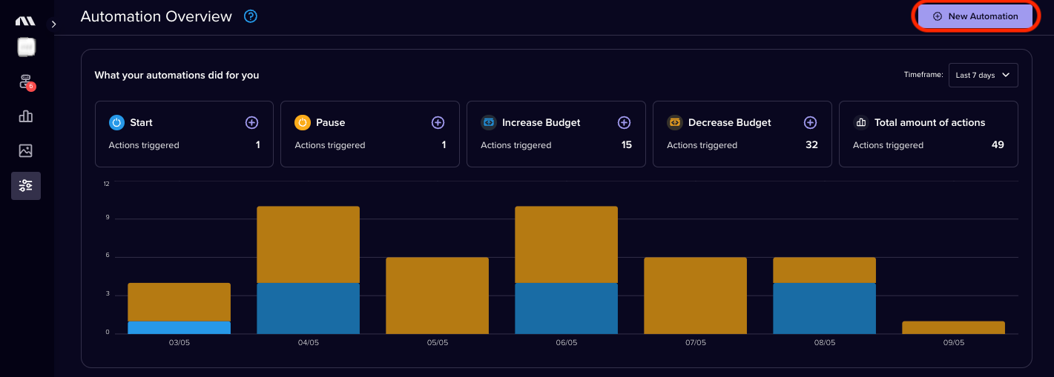
Task: Click the blue bar segment for 08/05
Action: [x=825, y=308]
